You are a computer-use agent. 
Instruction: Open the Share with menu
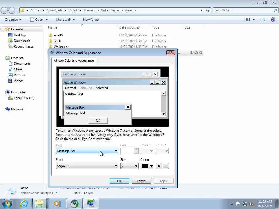65,20
